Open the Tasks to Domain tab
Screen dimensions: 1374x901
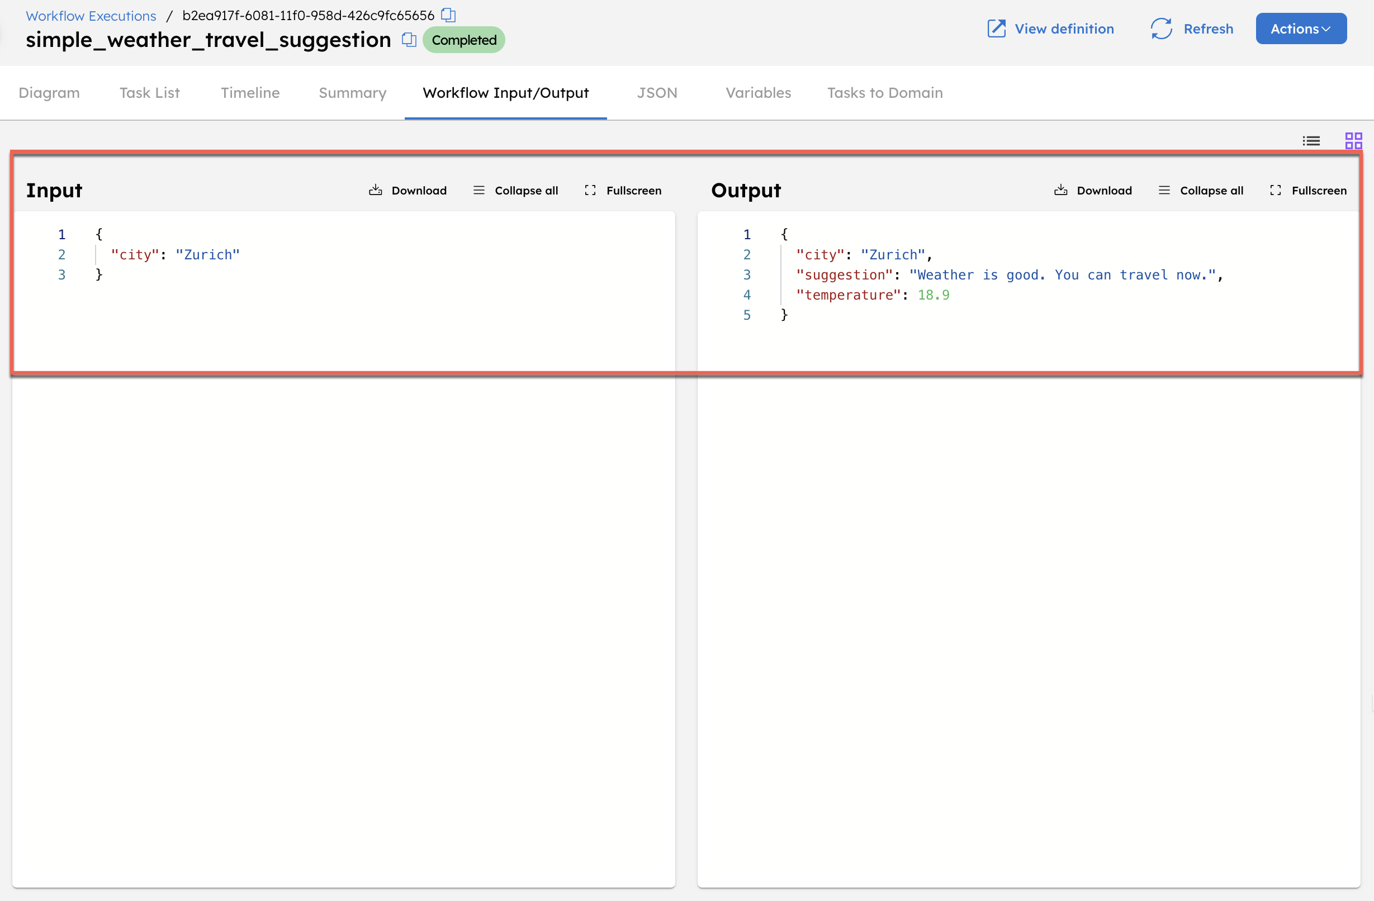pyautogui.click(x=884, y=93)
